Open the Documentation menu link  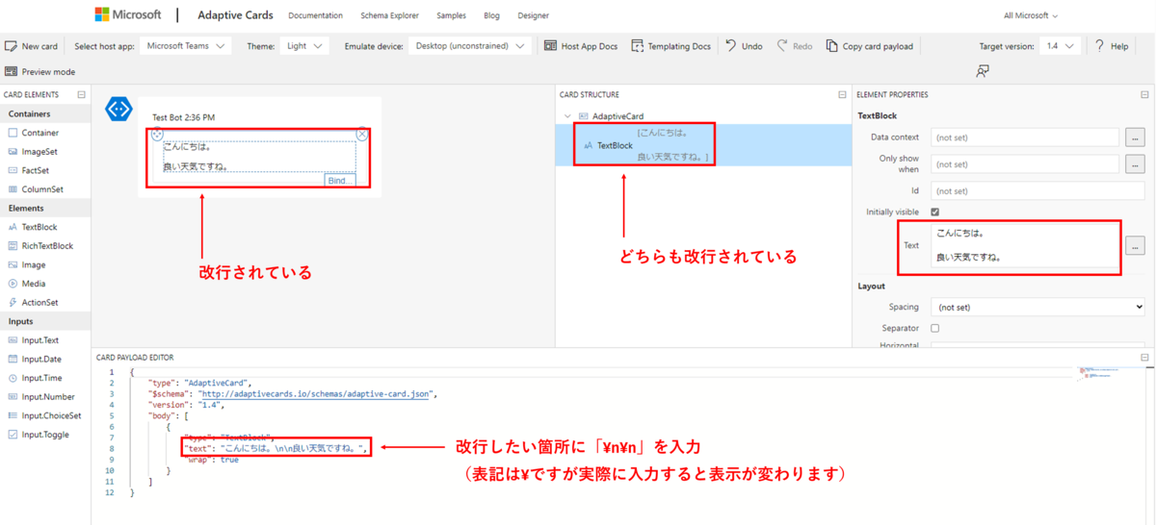315,15
